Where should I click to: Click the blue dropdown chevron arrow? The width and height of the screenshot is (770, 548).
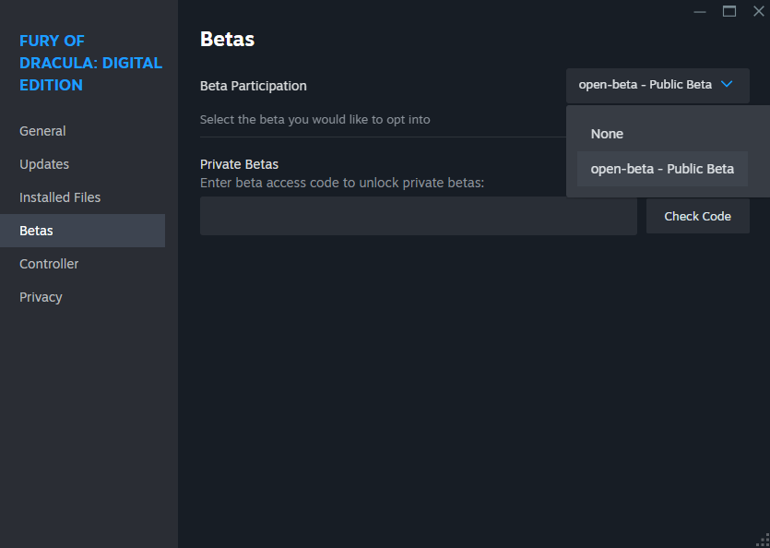727,84
